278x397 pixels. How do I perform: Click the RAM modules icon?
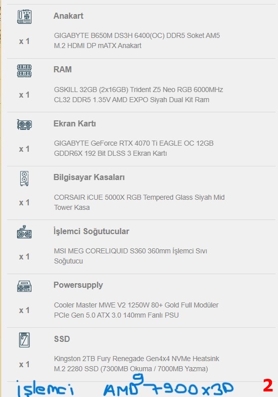coord(24,71)
